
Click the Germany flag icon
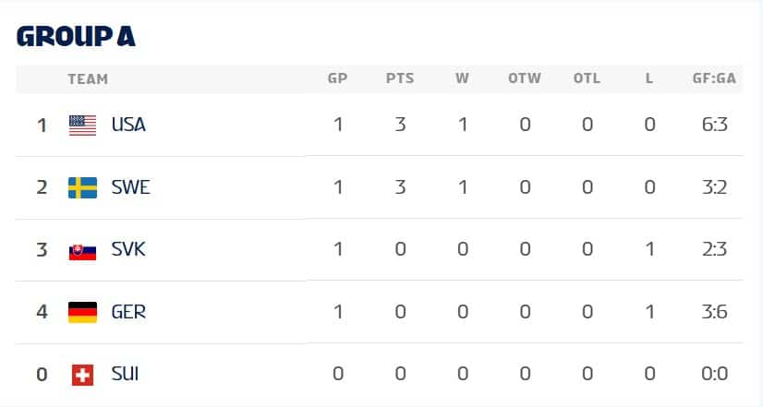(82, 312)
